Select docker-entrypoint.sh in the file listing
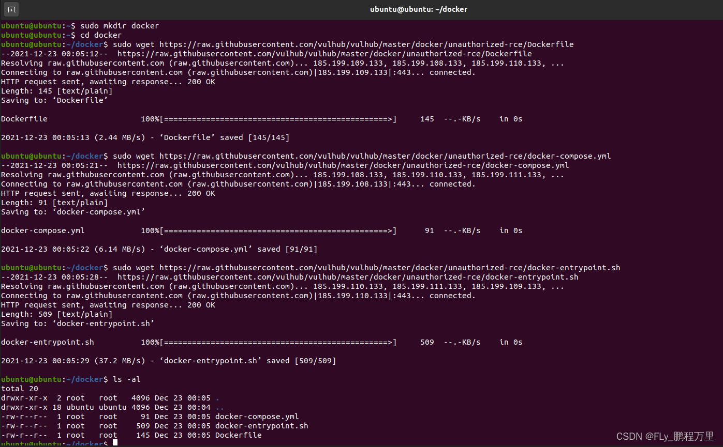Screen dimensions: 723x447 [263, 425]
